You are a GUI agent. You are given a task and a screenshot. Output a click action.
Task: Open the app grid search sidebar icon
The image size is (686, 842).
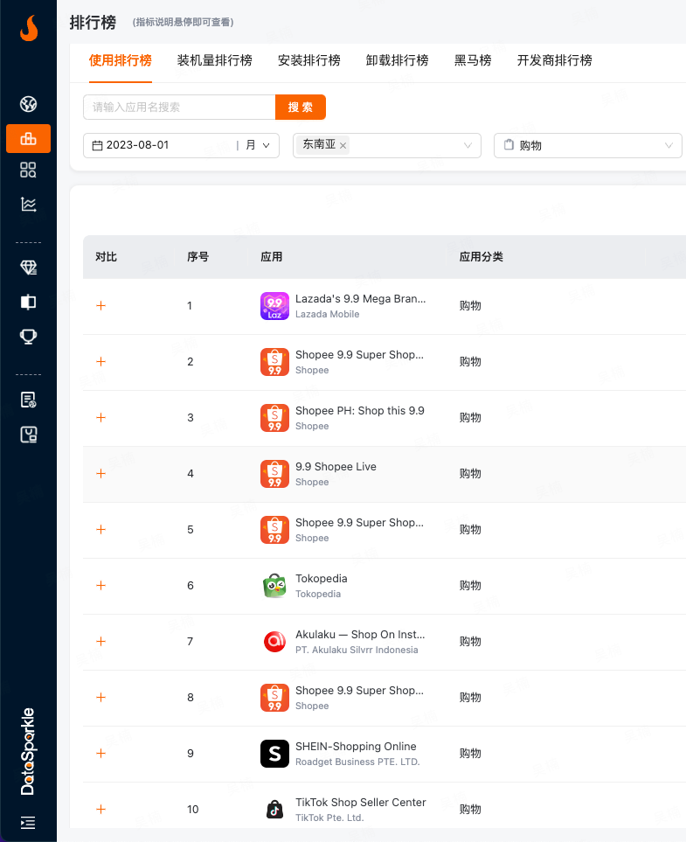point(29,170)
